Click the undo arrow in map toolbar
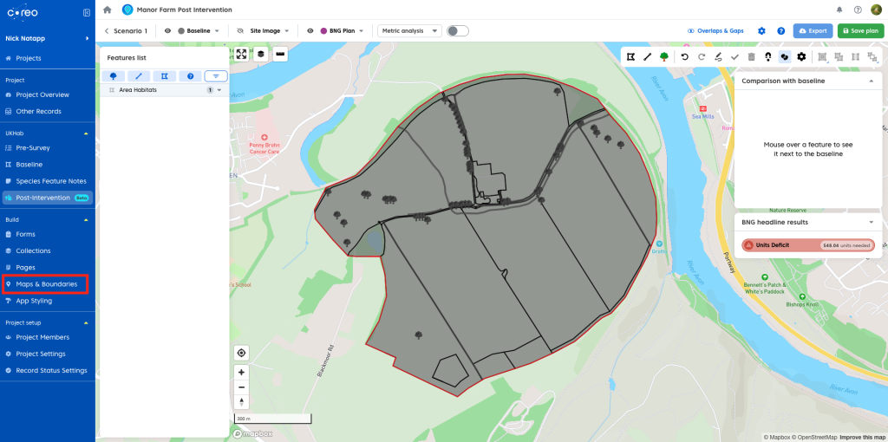 (684, 56)
